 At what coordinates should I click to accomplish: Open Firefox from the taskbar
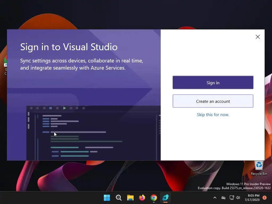pos(142,198)
